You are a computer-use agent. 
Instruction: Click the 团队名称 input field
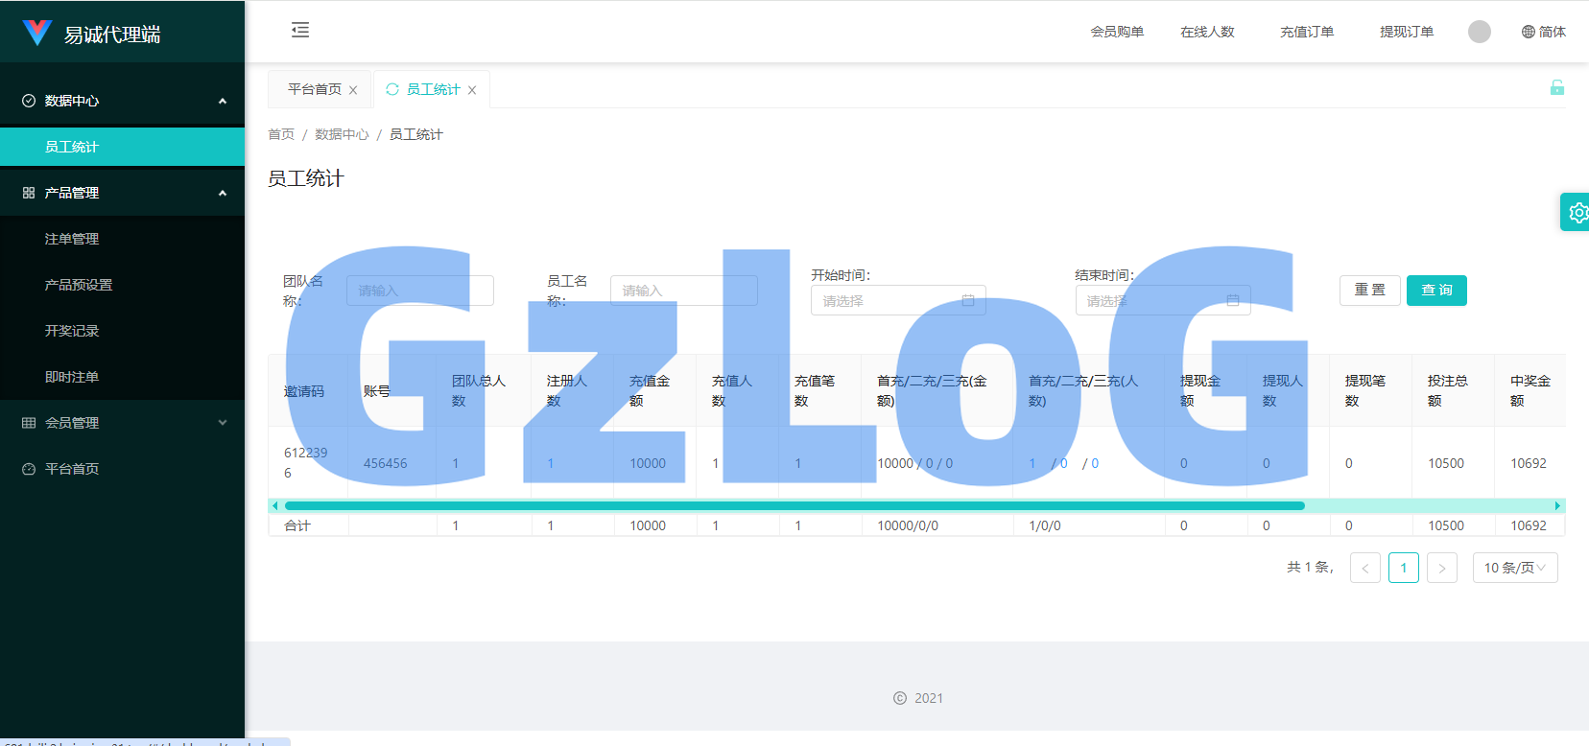pyautogui.click(x=420, y=291)
